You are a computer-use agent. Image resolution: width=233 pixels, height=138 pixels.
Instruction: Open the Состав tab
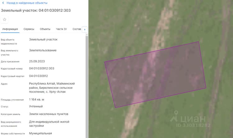coord(77,29)
